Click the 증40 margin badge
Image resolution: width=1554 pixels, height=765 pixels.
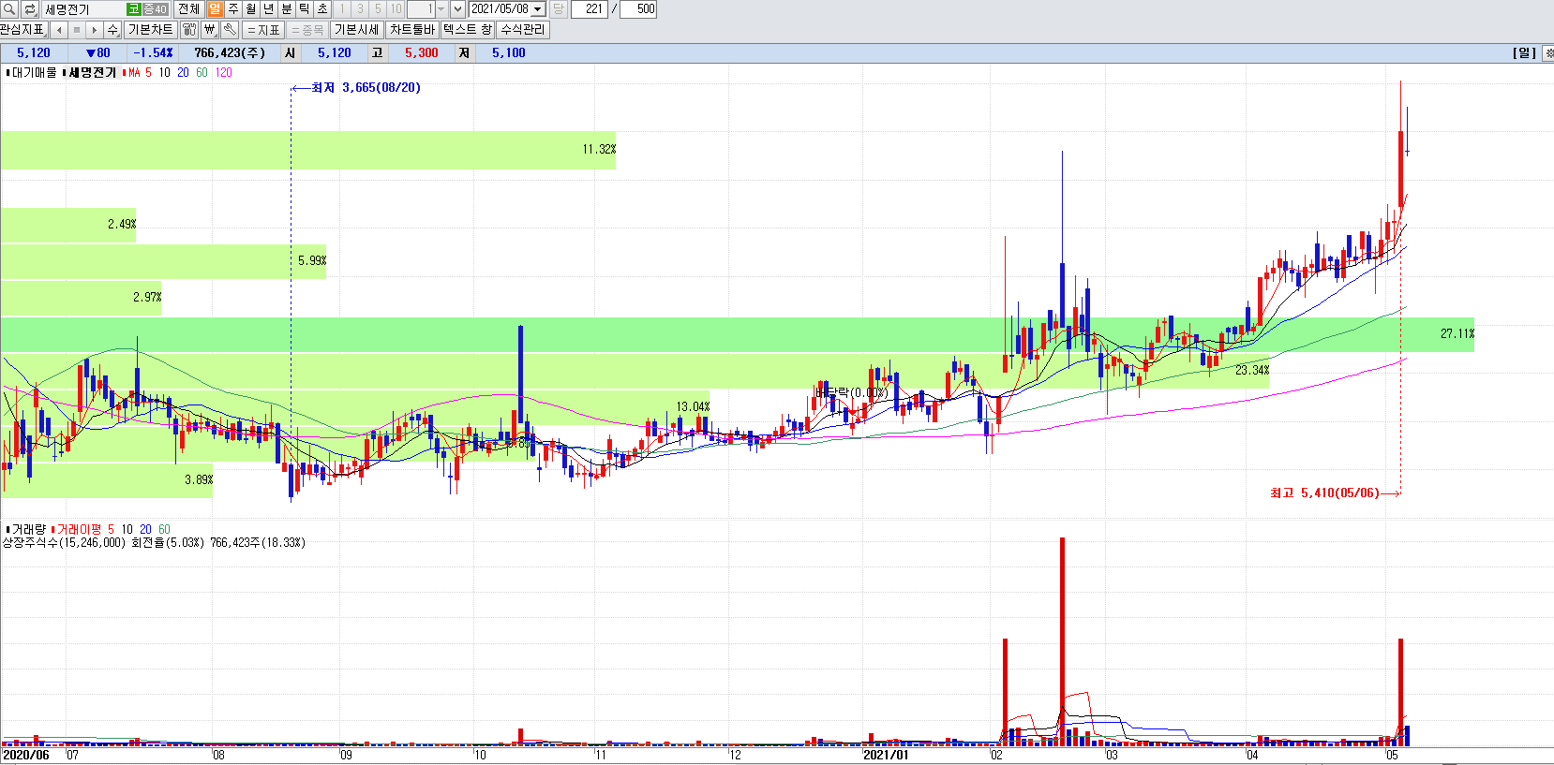155,9
